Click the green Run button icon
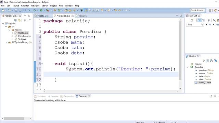 pos(41,10)
